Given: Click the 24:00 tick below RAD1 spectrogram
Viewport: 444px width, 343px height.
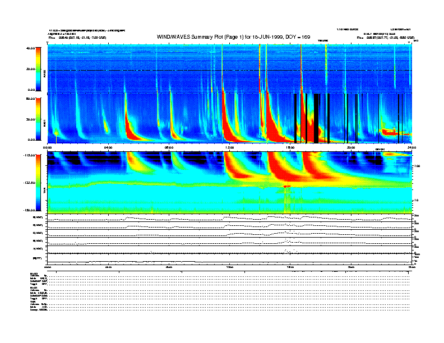Looking at the screenshot, I should point(411,147).
